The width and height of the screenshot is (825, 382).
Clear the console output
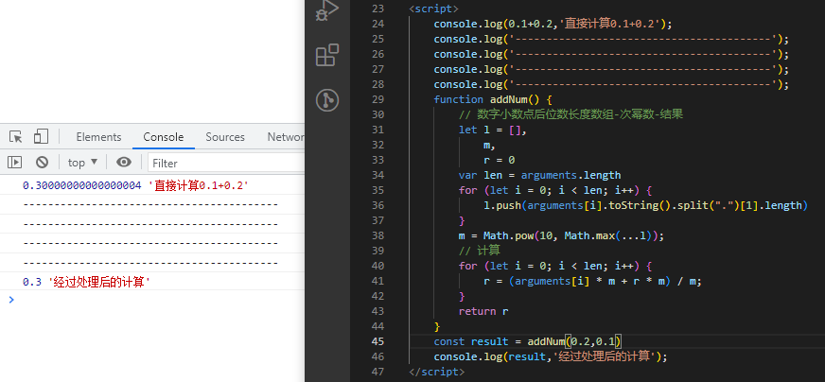42,163
